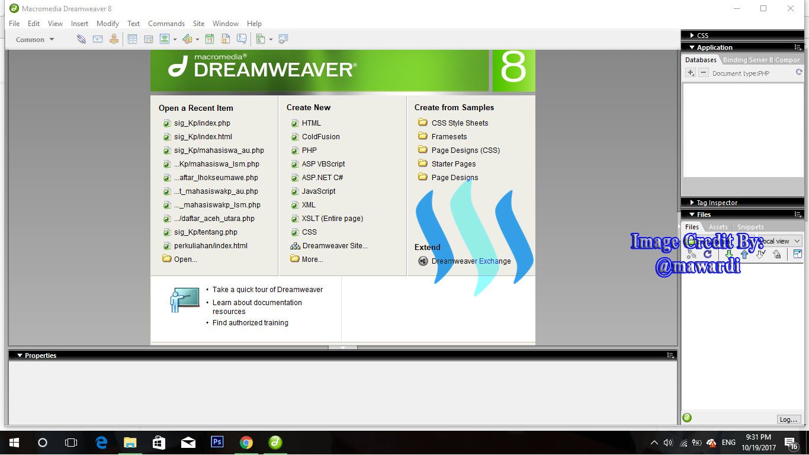Open the Application panel options menu icon

pyautogui.click(x=798, y=47)
